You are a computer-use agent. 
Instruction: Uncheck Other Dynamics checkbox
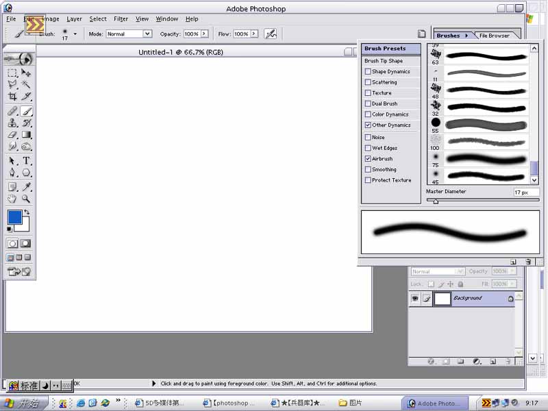[x=368, y=125]
